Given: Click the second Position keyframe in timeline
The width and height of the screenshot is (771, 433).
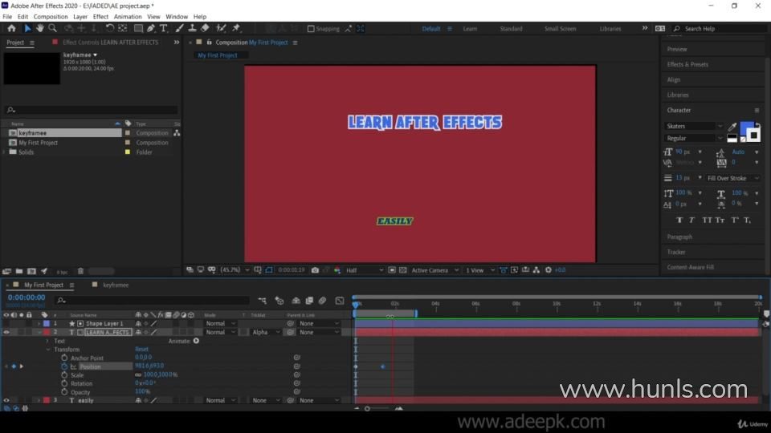Looking at the screenshot, I should pos(382,366).
